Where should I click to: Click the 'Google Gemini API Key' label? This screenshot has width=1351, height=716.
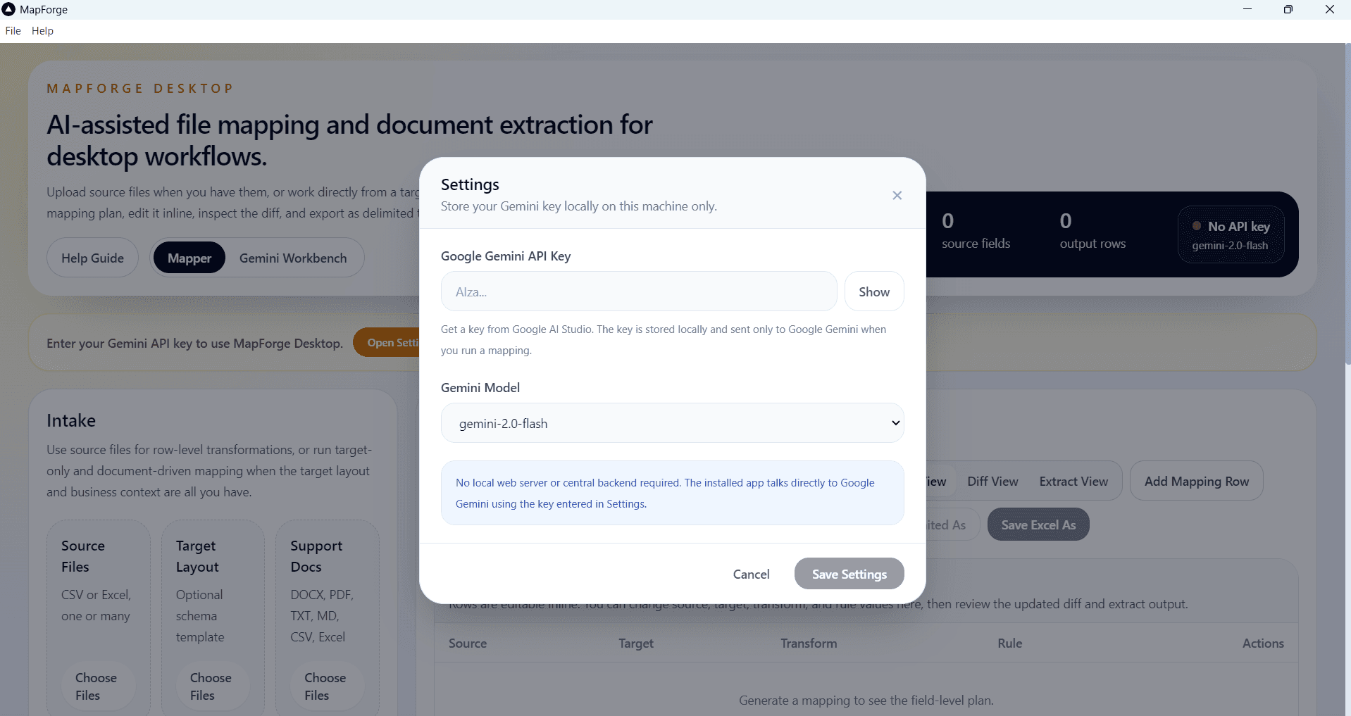coord(506,256)
